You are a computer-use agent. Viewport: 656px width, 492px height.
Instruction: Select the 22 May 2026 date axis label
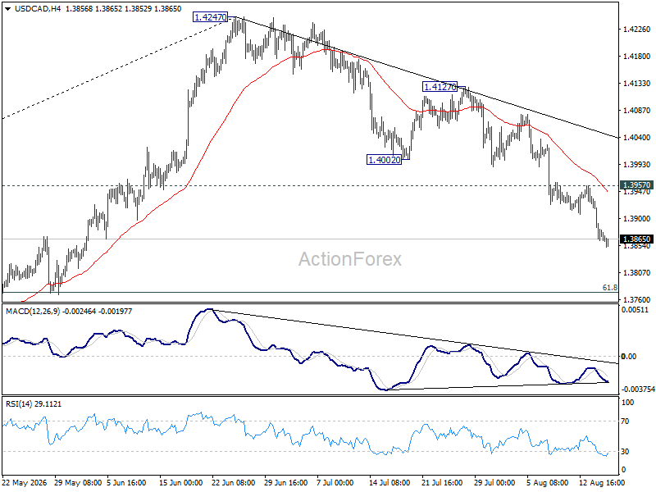coord(24,483)
